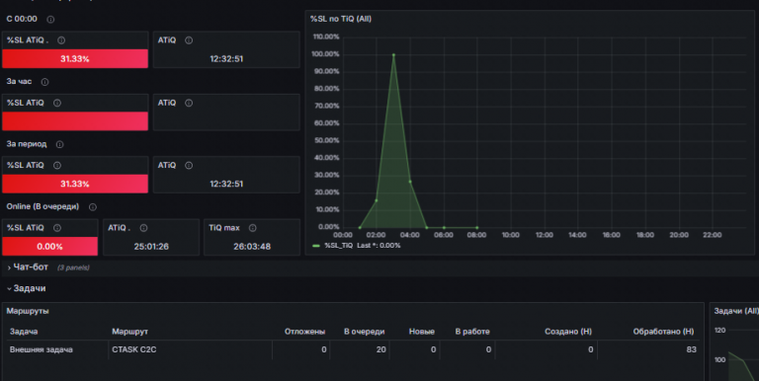Click red 31.33% bar under С 00:00
The height and width of the screenshot is (381, 759).
[75, 58]
